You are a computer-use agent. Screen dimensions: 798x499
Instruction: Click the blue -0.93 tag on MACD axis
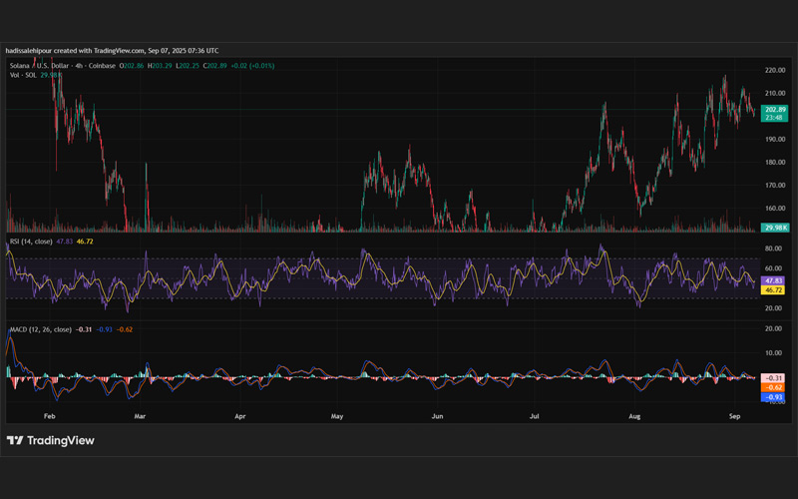[773, 397]
